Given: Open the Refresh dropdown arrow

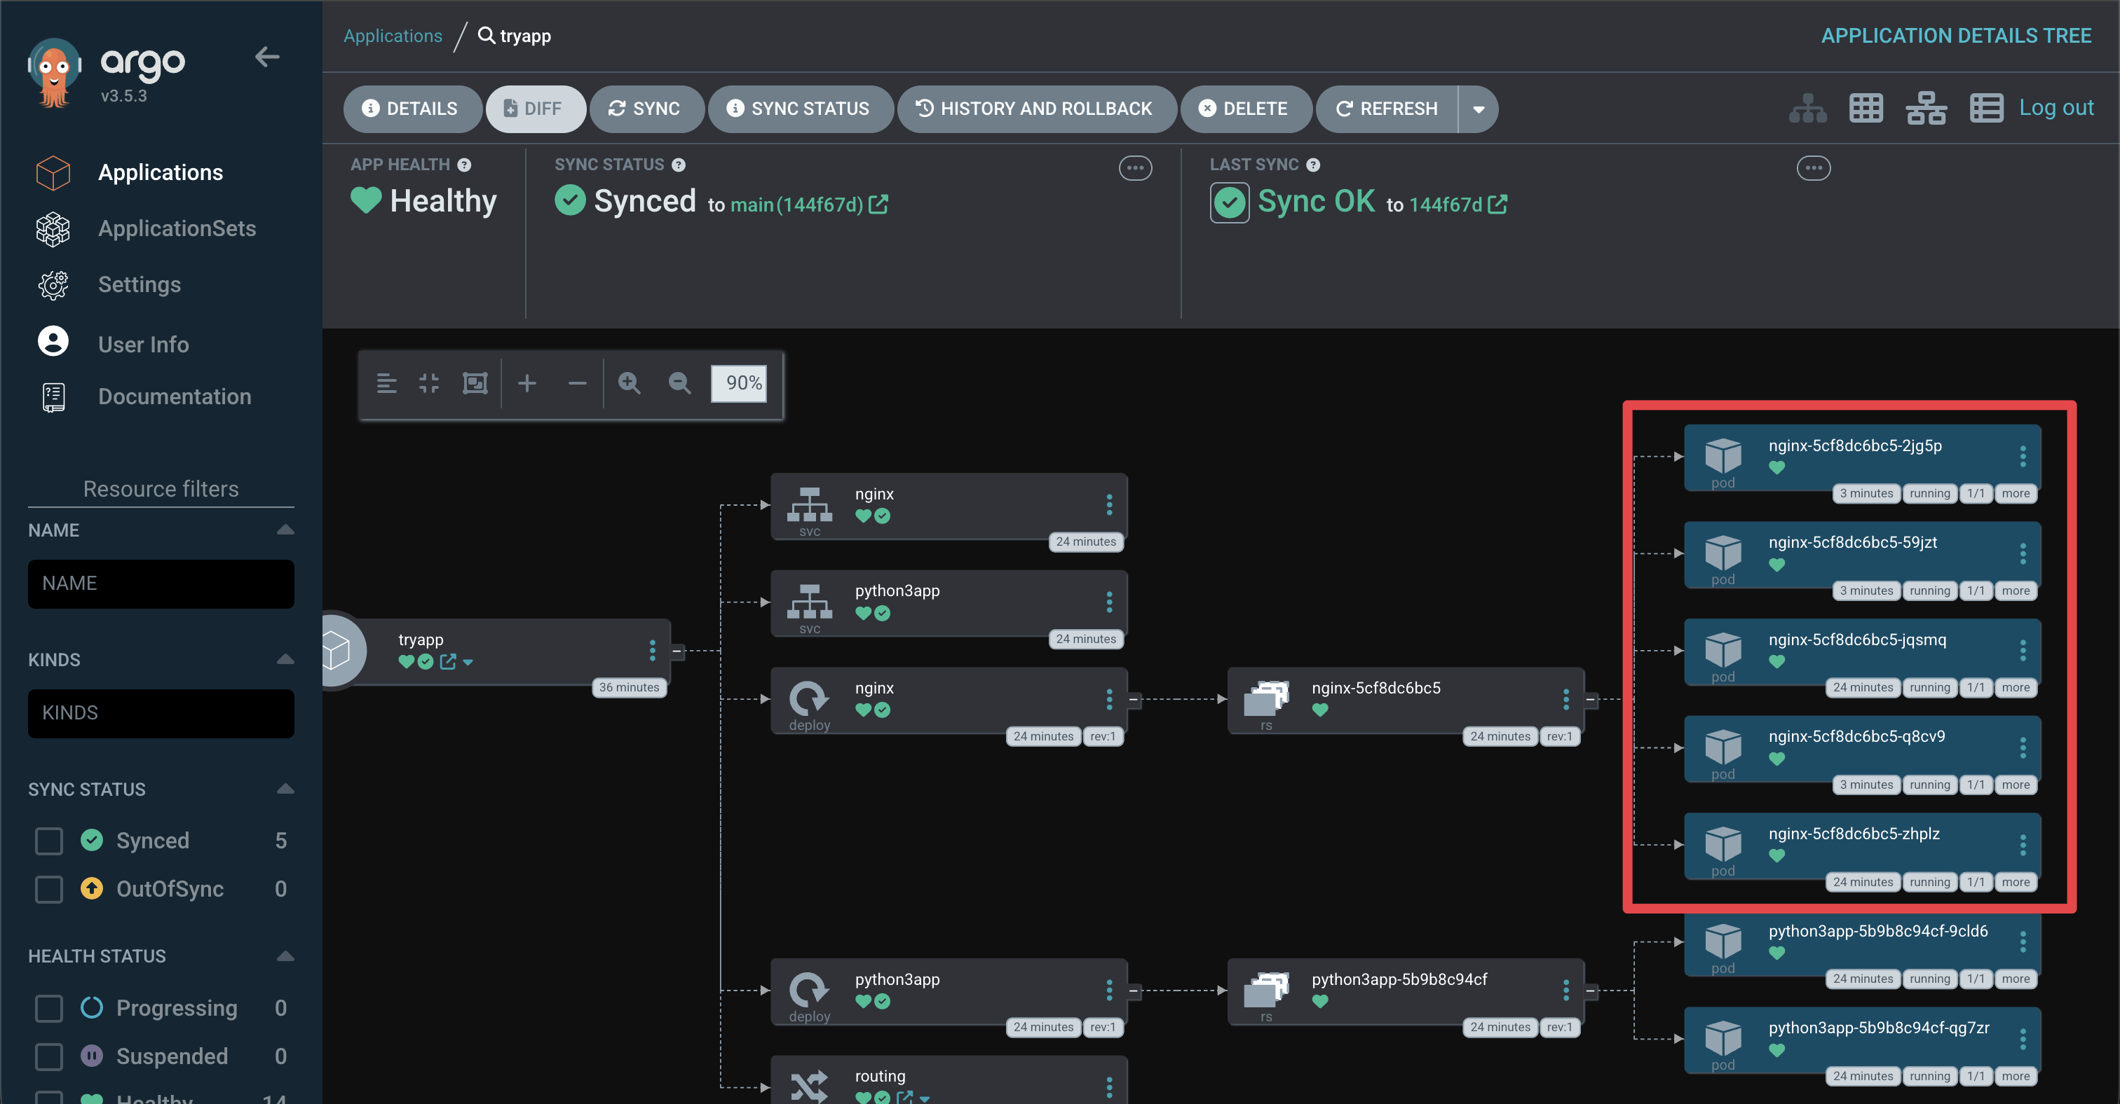Looking at the screenshot, I should 1479,109.
